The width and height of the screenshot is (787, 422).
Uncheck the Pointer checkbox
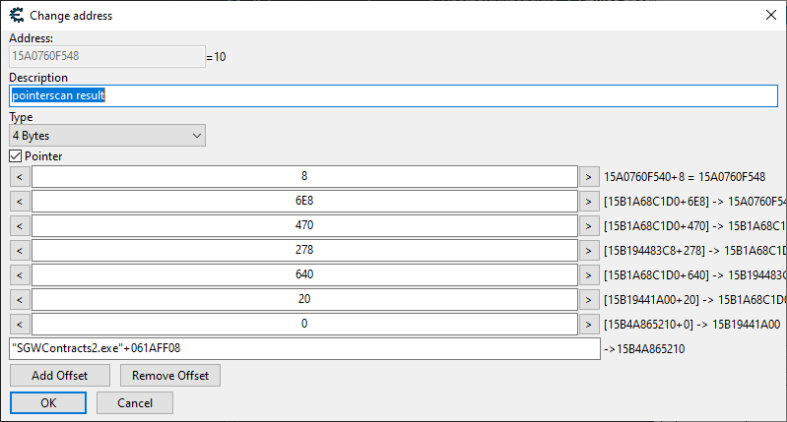pos(16,155)
